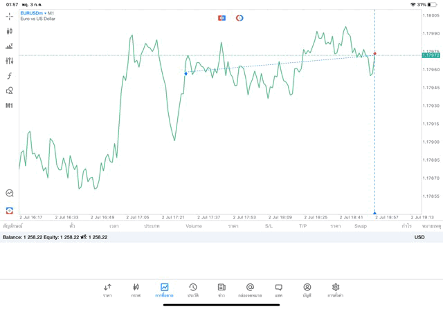Open the Chat tab (แชท)
Screen dimensions: 443x309
(278, 290)
